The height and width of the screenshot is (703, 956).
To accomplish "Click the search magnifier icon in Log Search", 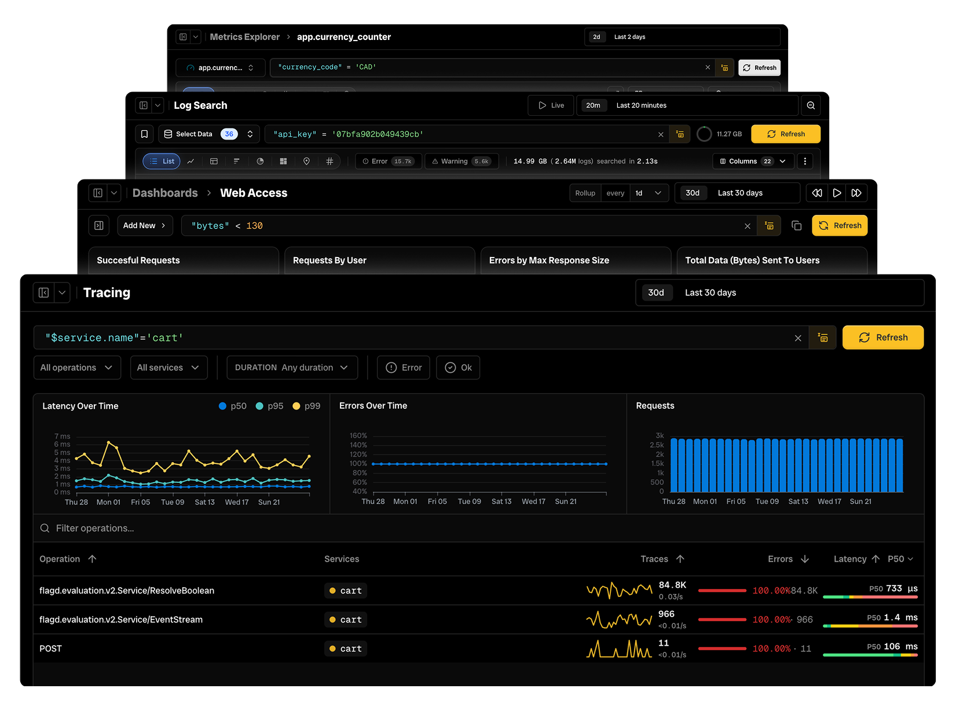I will click(811, 105).
